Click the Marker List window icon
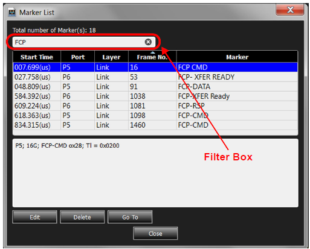The width and height of the screenshot is (310, 249). click(12, 13)
